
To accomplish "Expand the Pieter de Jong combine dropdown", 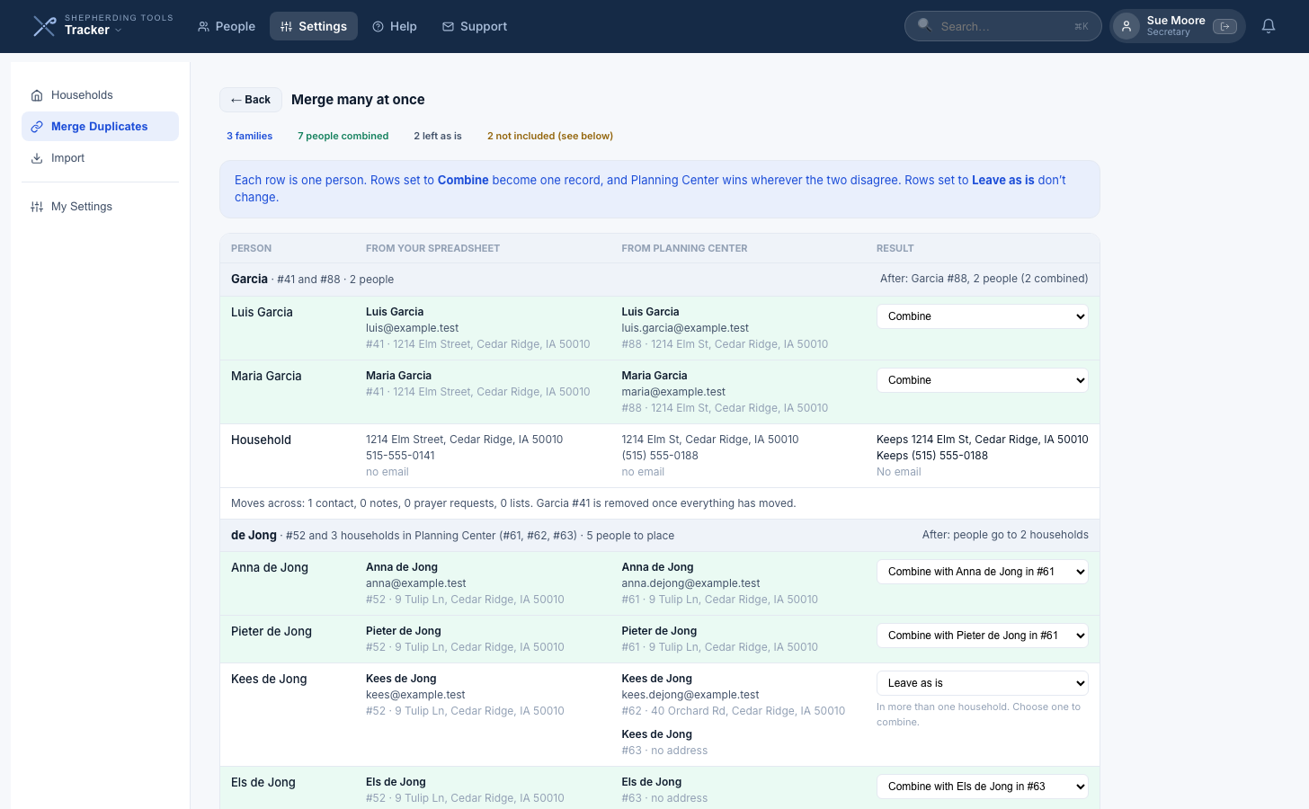I will (983, 636).
